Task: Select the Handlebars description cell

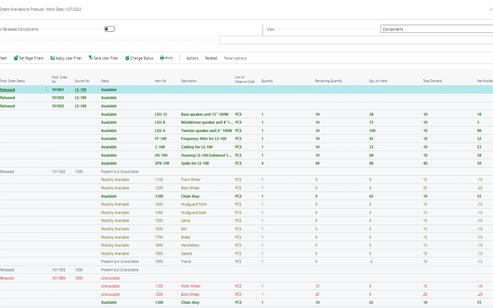Action: [x=190, y=245]
